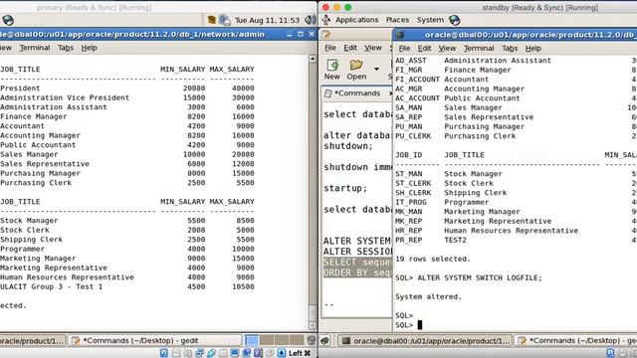Click VirtualBox mouse integration icon in primary VM

coord(270,353)
